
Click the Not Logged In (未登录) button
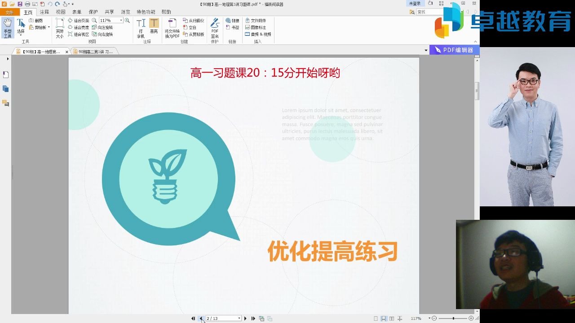click(415, 4)
